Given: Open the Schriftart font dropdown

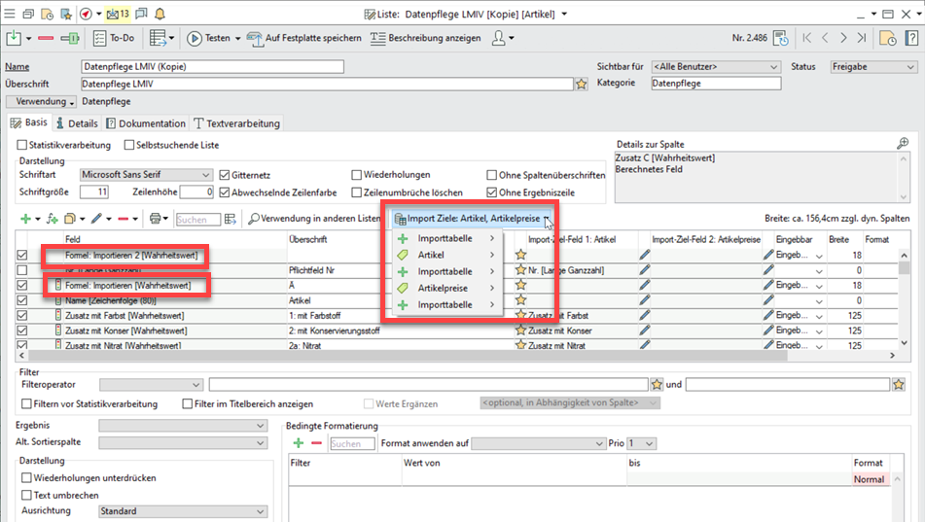Looking at the screenshot, I should pyautogui.click(x=205, y=175).
